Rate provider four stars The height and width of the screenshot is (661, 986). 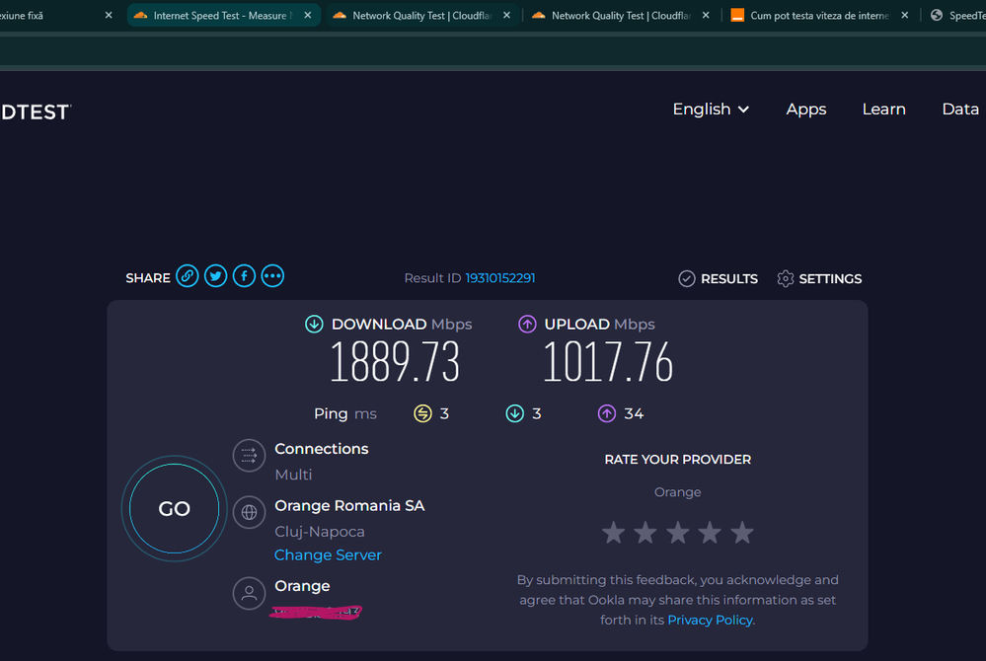click(710, 533)
